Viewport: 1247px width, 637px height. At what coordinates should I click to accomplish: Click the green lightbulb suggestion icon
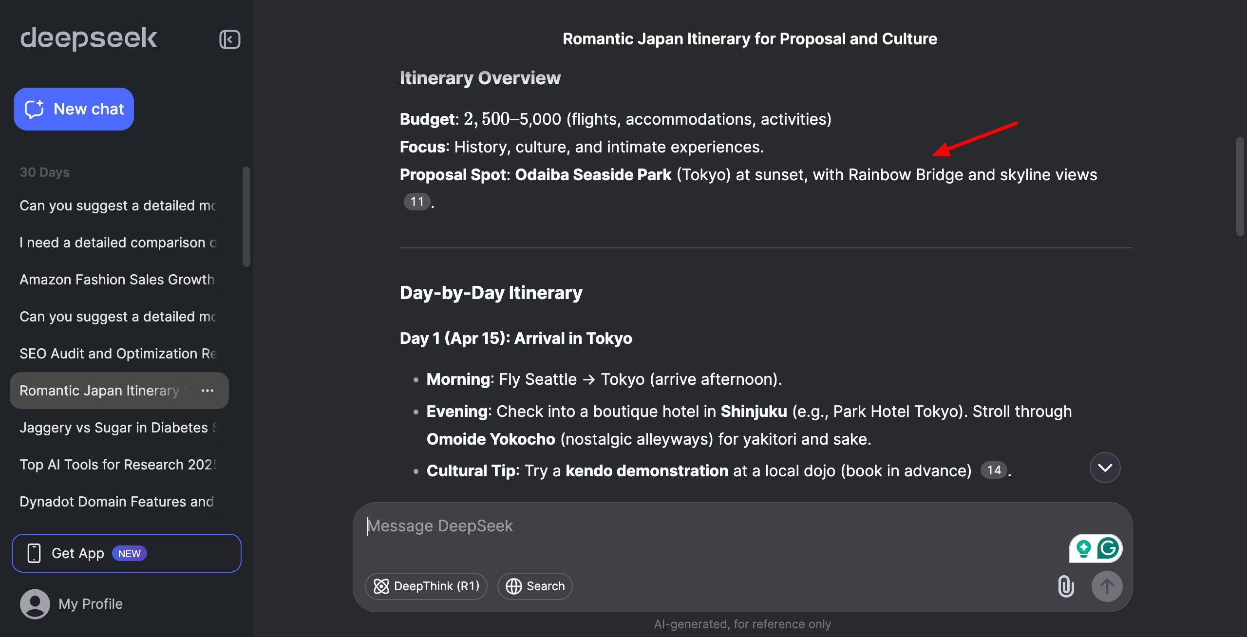tap(1083, 548)
